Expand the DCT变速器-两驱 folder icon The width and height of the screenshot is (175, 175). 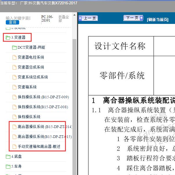15,48
